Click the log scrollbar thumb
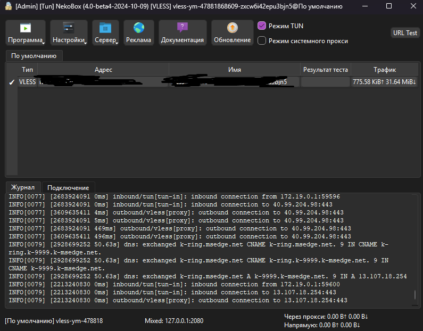Screen dimensions: 423x331 [415, 295]
